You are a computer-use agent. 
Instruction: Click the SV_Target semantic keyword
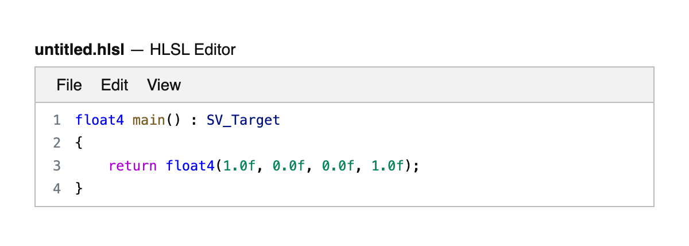point(243,120)
